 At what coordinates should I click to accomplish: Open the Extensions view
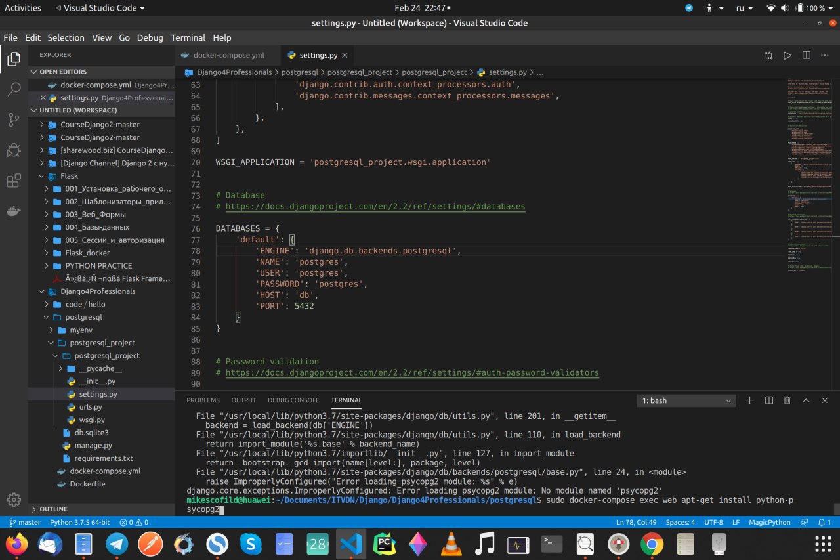(x=14, y=181)
